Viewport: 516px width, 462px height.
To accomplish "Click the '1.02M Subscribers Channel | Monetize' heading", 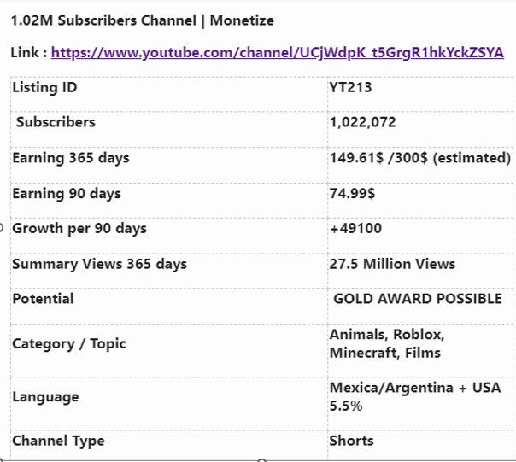I will 142,20.
